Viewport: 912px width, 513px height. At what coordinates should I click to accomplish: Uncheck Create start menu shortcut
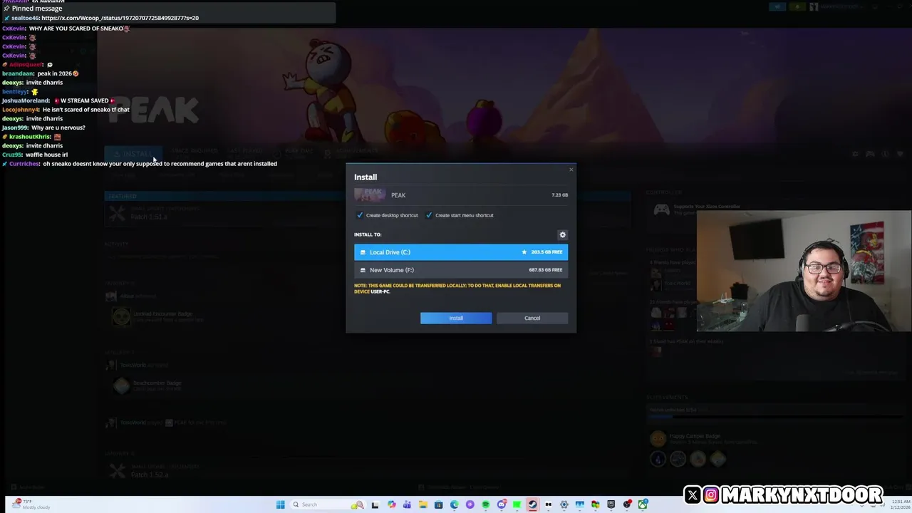pyautogui.click(x=429, y=215)
